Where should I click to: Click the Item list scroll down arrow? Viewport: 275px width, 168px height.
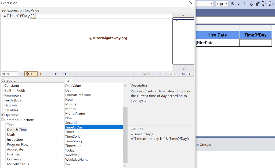pos(125,166)
